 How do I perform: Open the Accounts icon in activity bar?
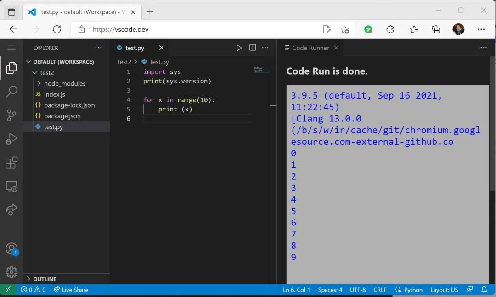[x=11, y=248]
